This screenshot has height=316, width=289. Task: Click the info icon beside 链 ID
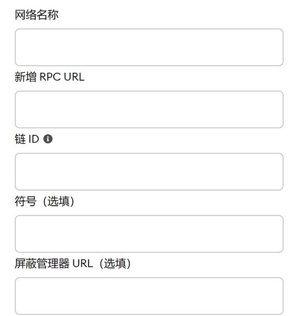click(48, 139)
